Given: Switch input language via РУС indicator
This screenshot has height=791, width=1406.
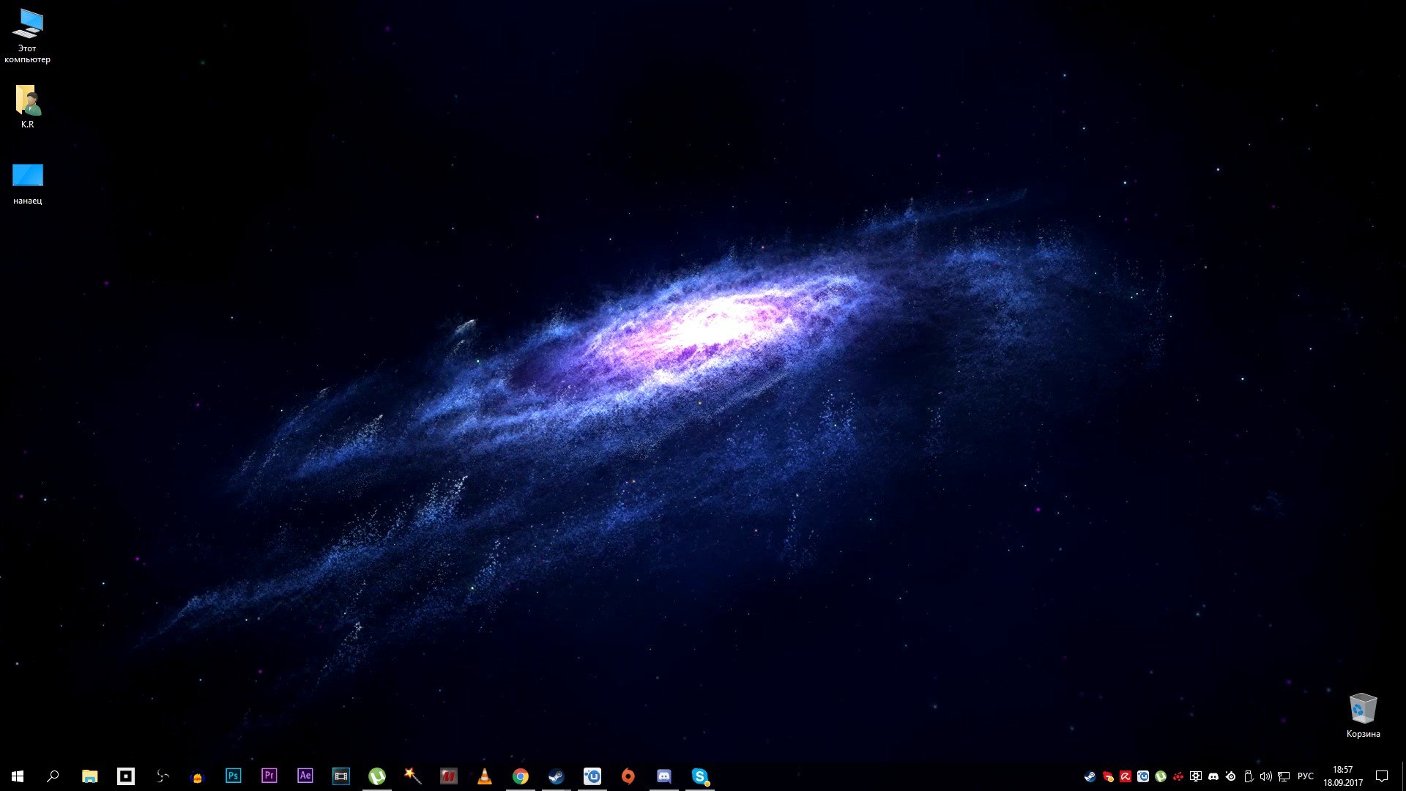Looking at the screenshot, I should (x=1305, y=776).
